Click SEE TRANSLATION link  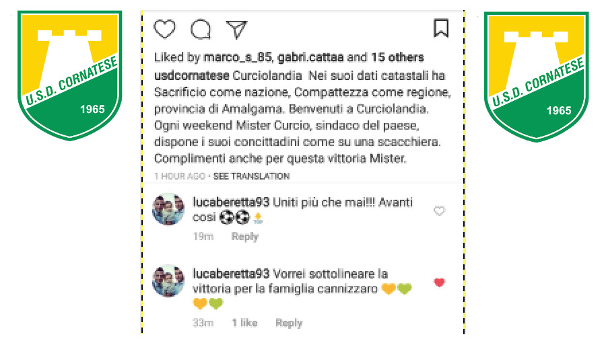(251, 176)
